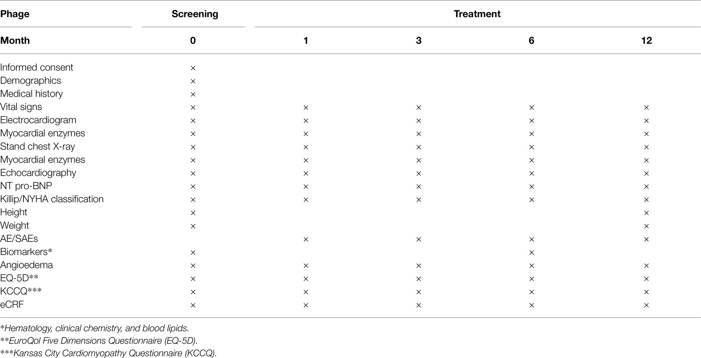701x358 pixels.
Task: Click the Killip/NYHA classification row label
Action: coord(52,199)
